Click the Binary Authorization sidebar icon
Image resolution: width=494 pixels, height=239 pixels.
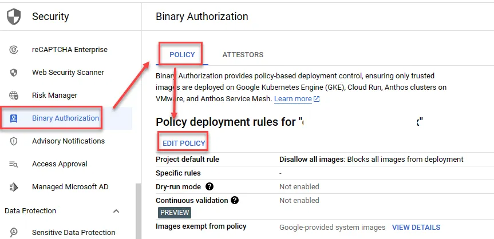tap(14, 118)
